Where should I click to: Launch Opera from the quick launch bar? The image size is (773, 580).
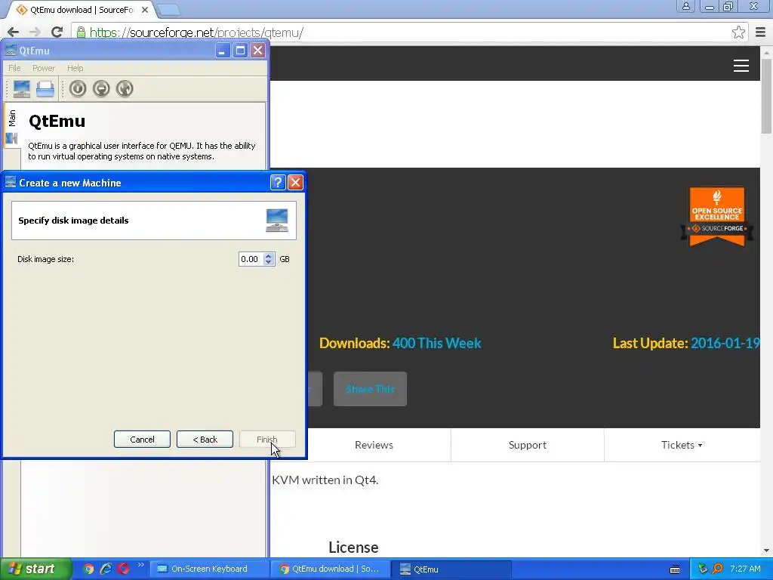123,569
